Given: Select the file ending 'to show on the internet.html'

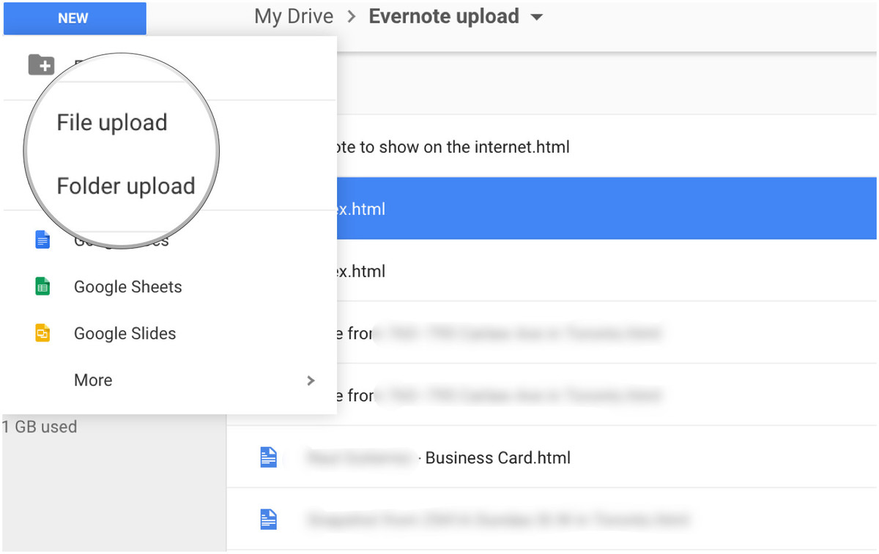Looking at the screenshot, I should 607,146.
